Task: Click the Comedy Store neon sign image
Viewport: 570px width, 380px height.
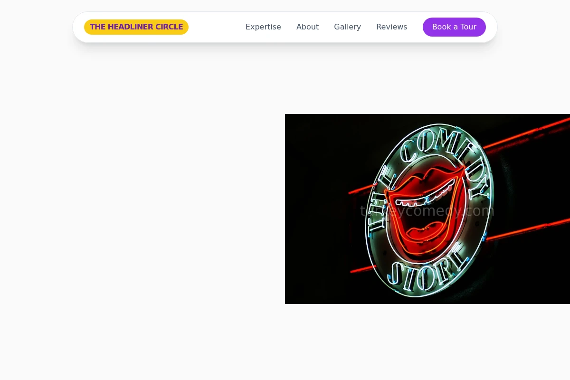Action: coord(427,209)
